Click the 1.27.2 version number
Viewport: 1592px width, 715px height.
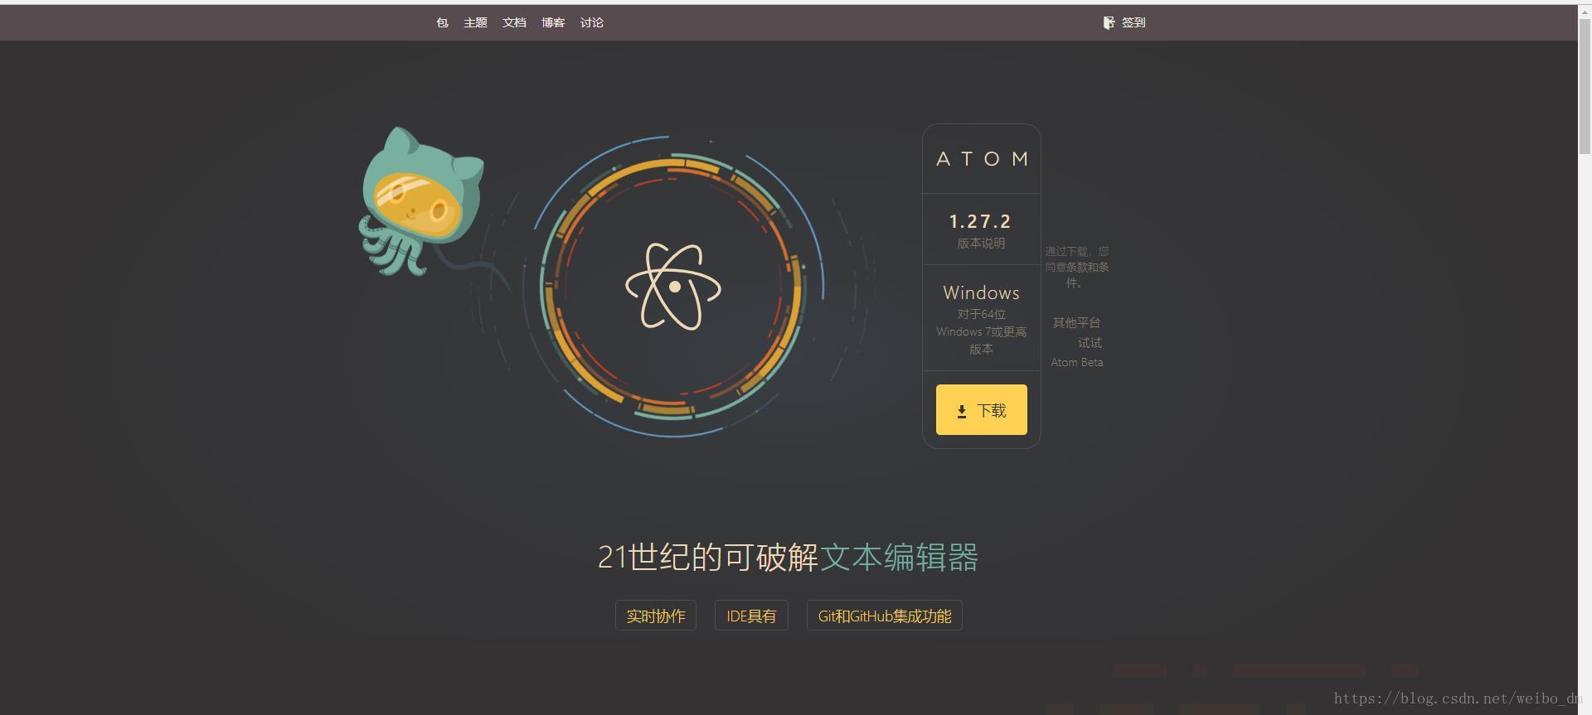point(981,221)
